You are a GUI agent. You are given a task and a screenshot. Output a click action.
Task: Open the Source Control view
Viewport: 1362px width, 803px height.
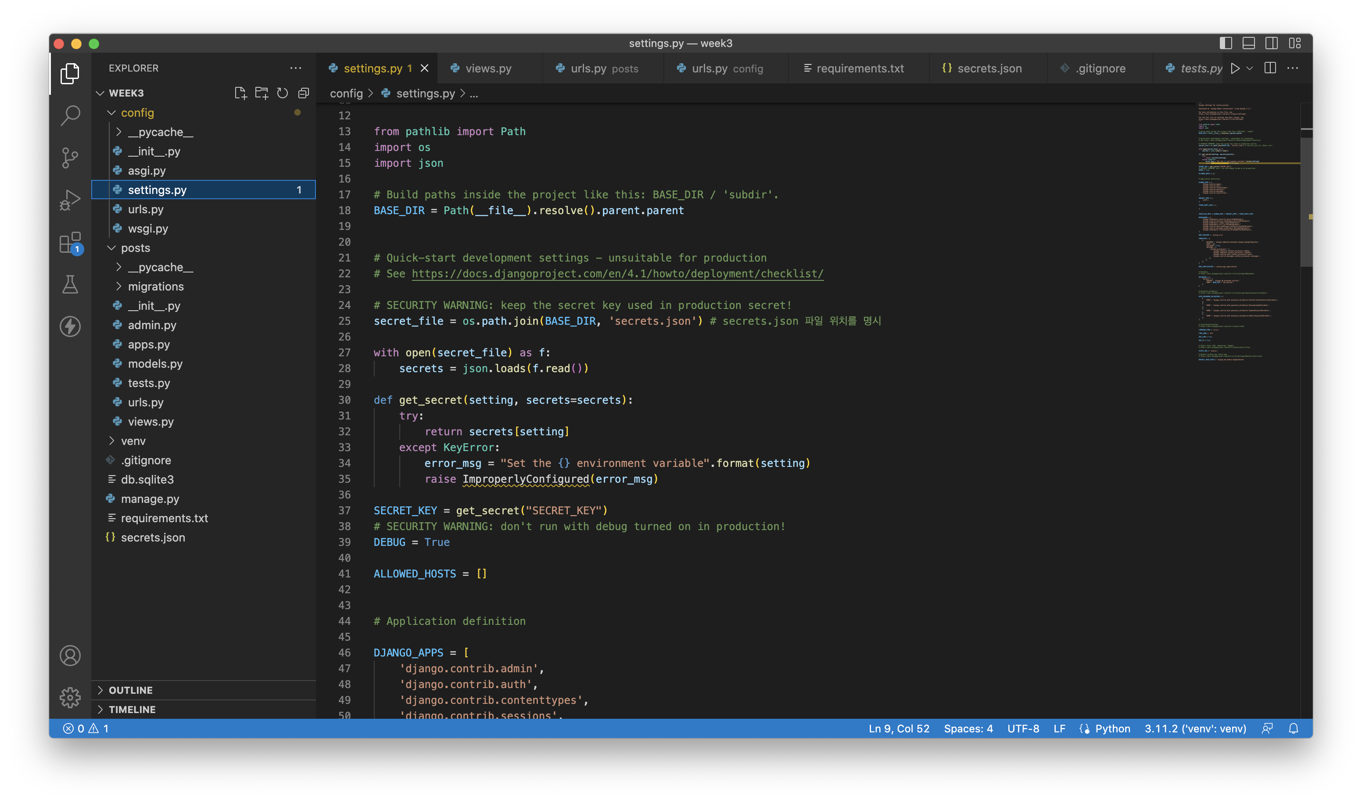click(70, 157)
